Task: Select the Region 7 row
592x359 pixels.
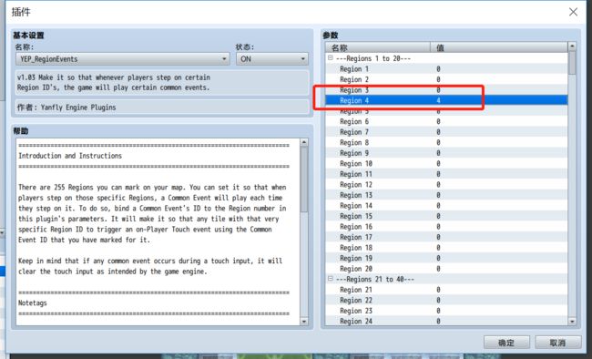Action: point(446,132)
